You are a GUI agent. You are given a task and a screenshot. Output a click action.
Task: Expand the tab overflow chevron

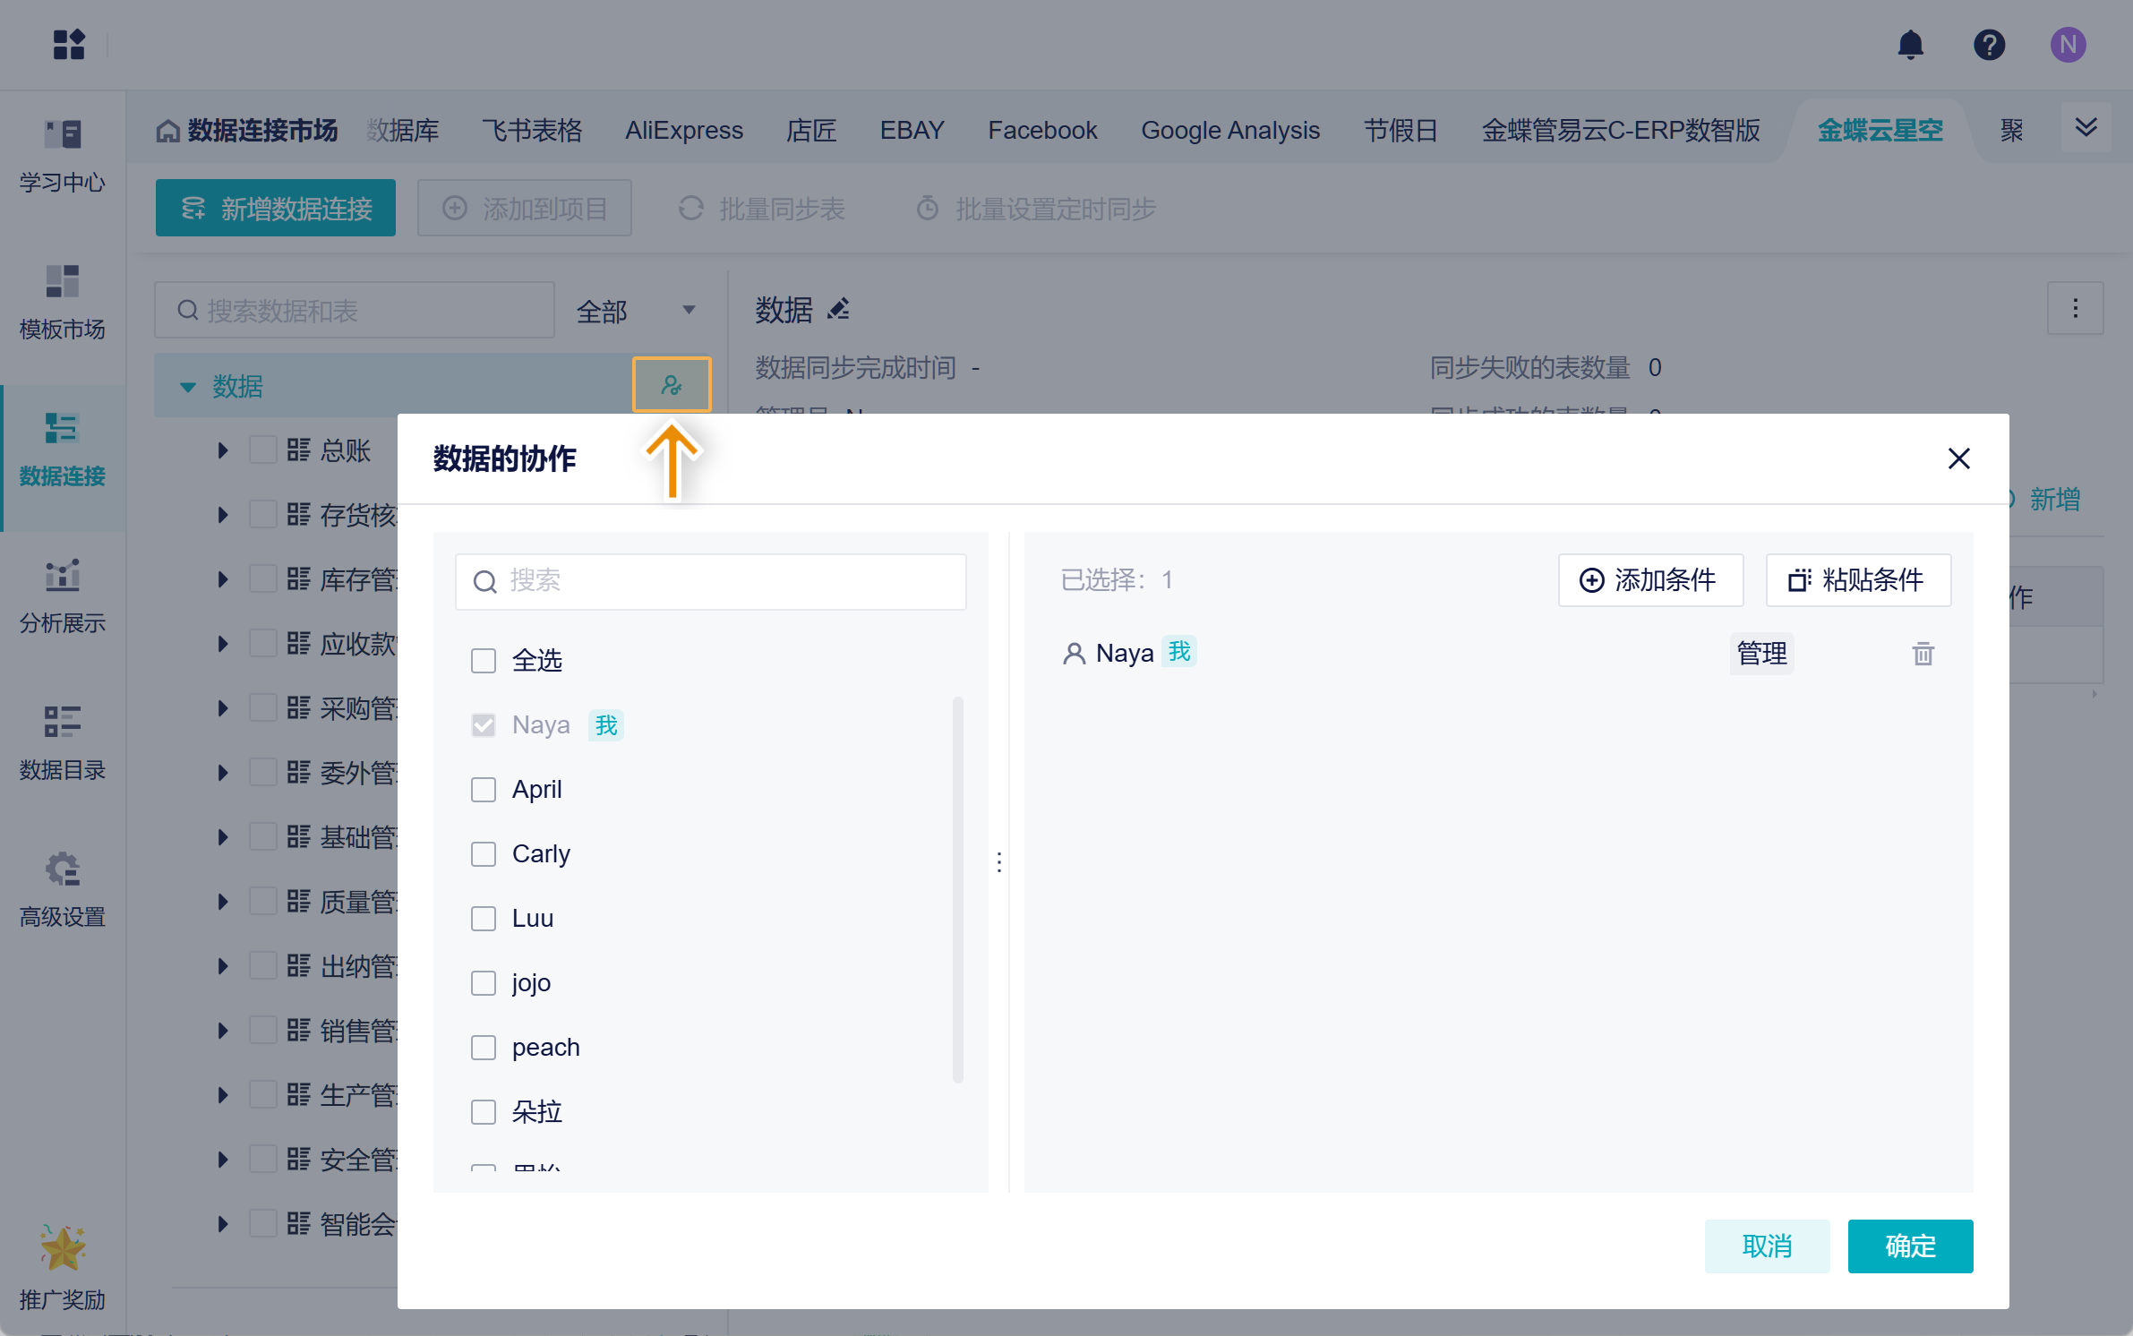point(2086,128)
